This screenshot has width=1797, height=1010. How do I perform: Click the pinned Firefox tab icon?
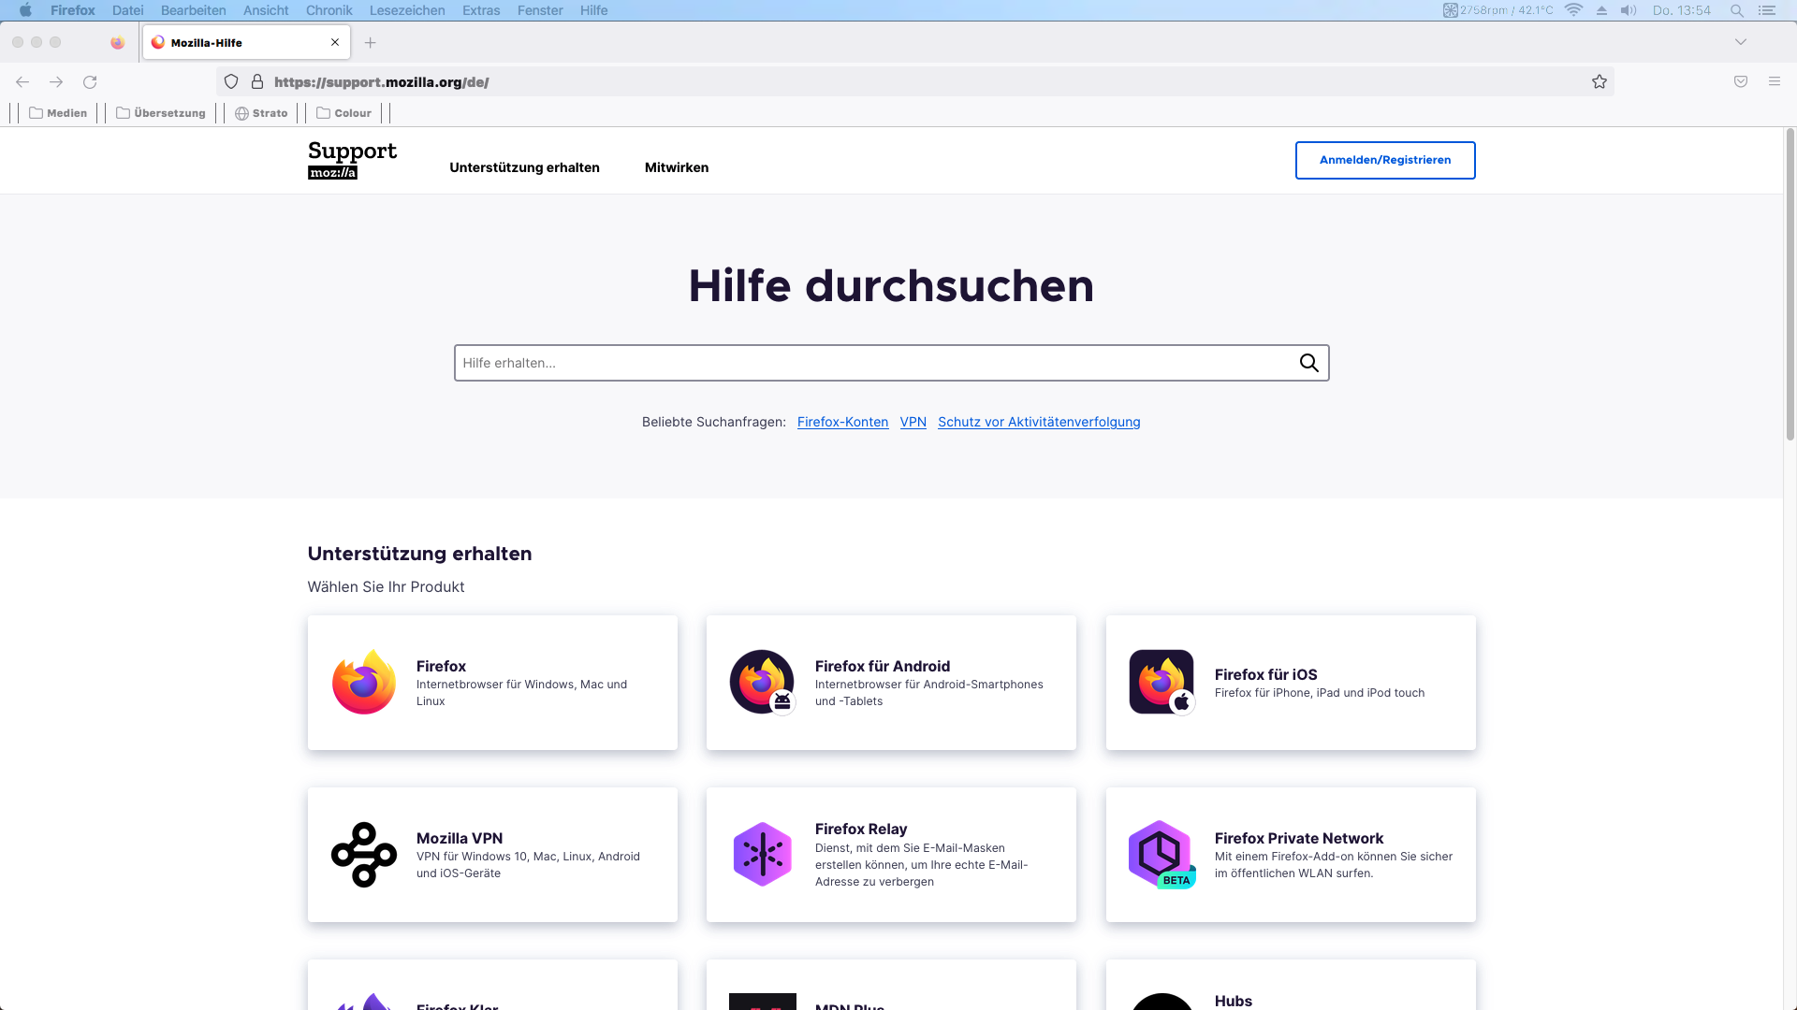[x=117, y=43]
